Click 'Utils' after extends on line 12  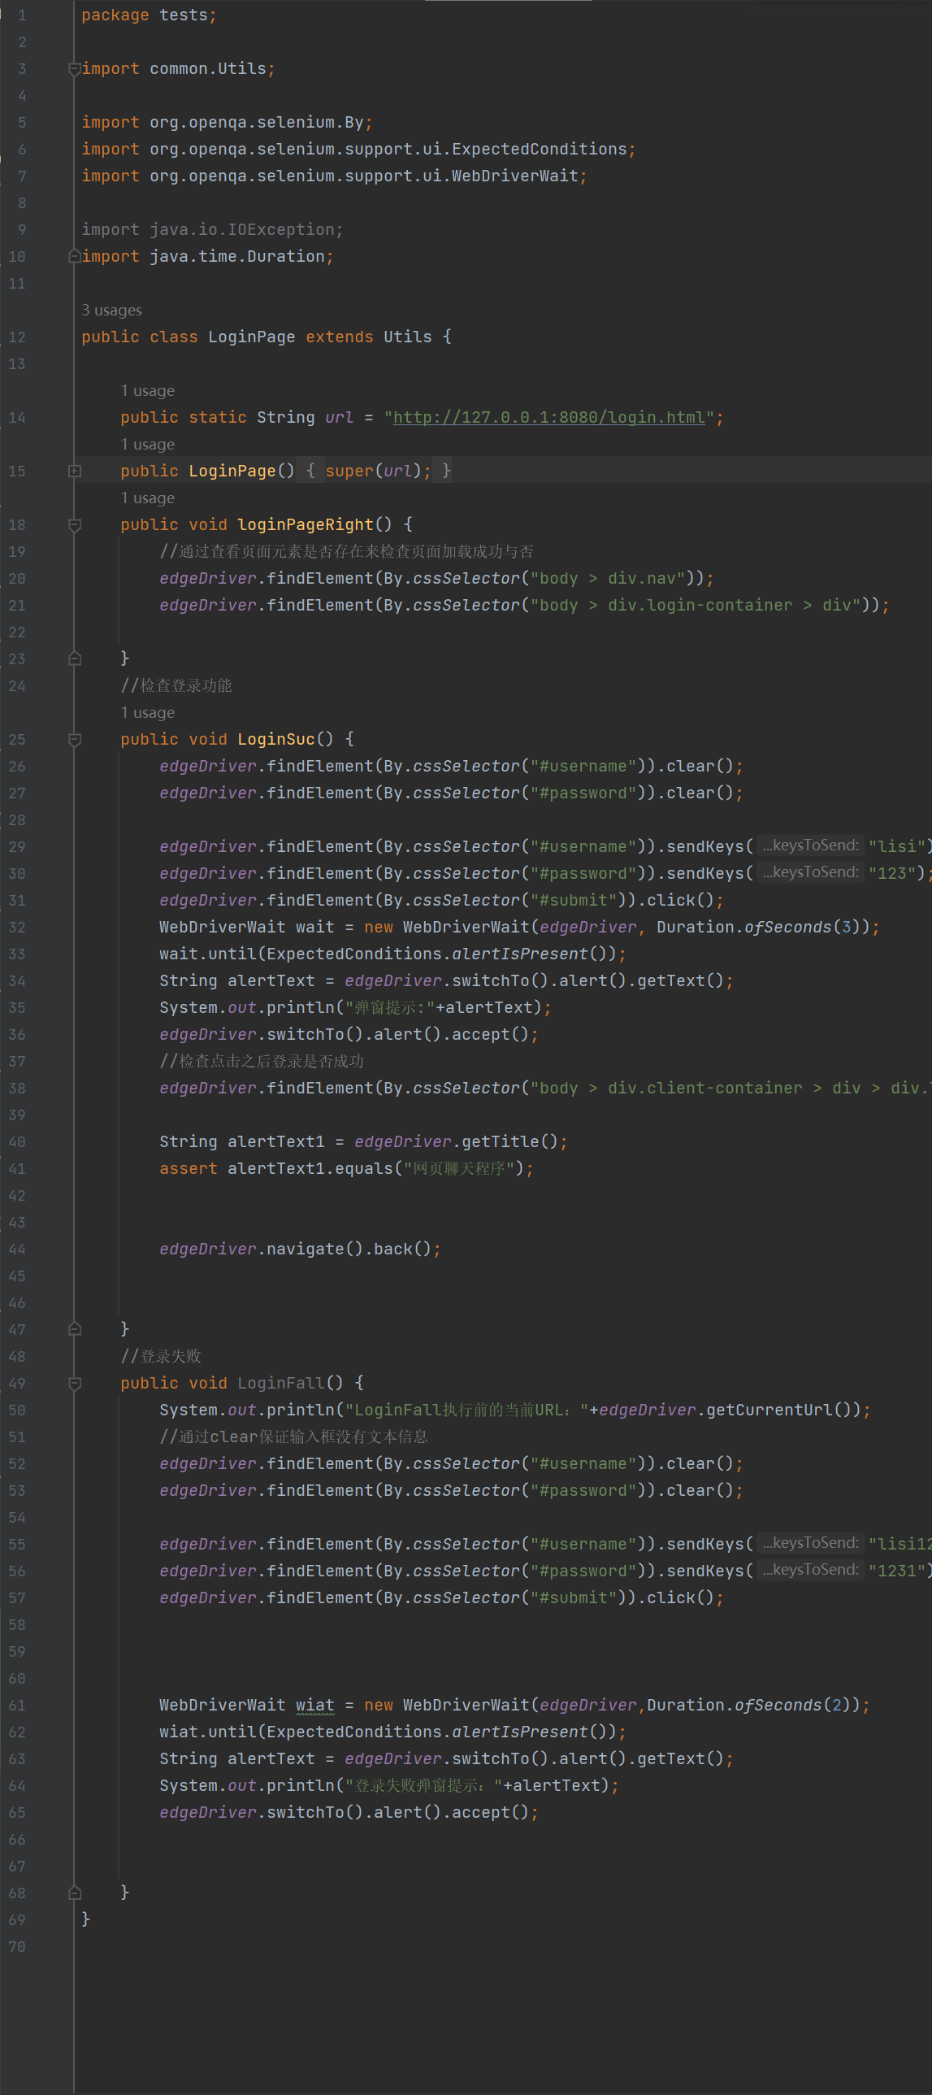point(408,337)
